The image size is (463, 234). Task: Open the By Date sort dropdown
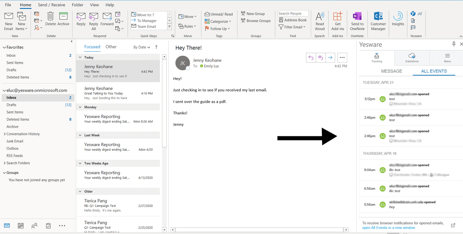point(141,47)
